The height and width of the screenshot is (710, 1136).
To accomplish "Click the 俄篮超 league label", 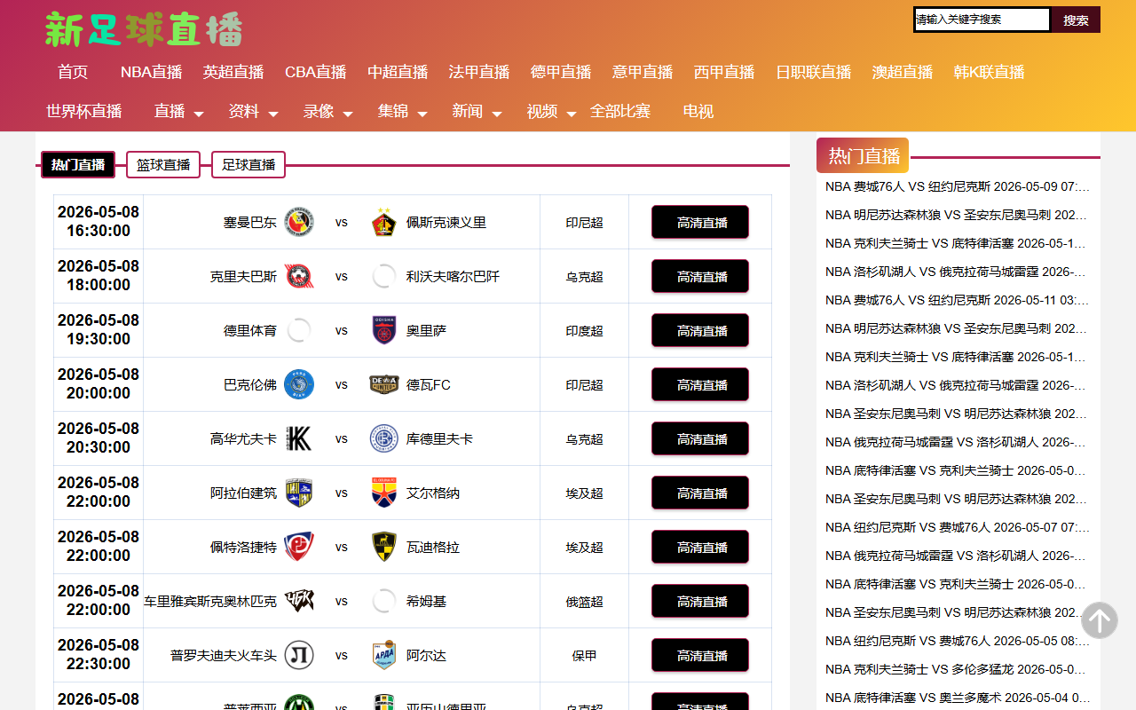I will point(584,601).
